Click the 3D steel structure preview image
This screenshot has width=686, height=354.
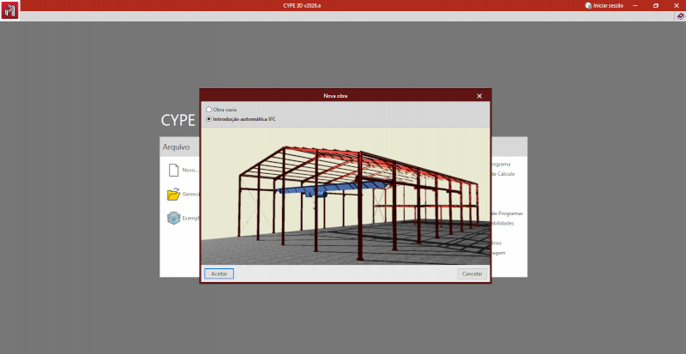pyautogui.click(x=346, y=195)
